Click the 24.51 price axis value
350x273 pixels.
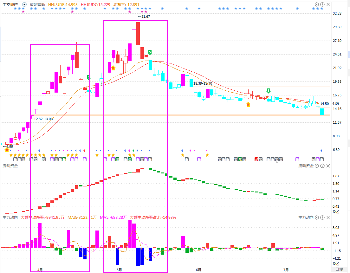(337, 54)
